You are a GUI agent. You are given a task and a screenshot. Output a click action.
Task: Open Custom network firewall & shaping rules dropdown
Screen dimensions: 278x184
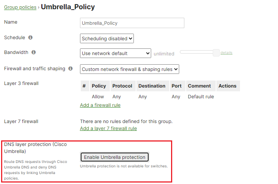point(130,69)
